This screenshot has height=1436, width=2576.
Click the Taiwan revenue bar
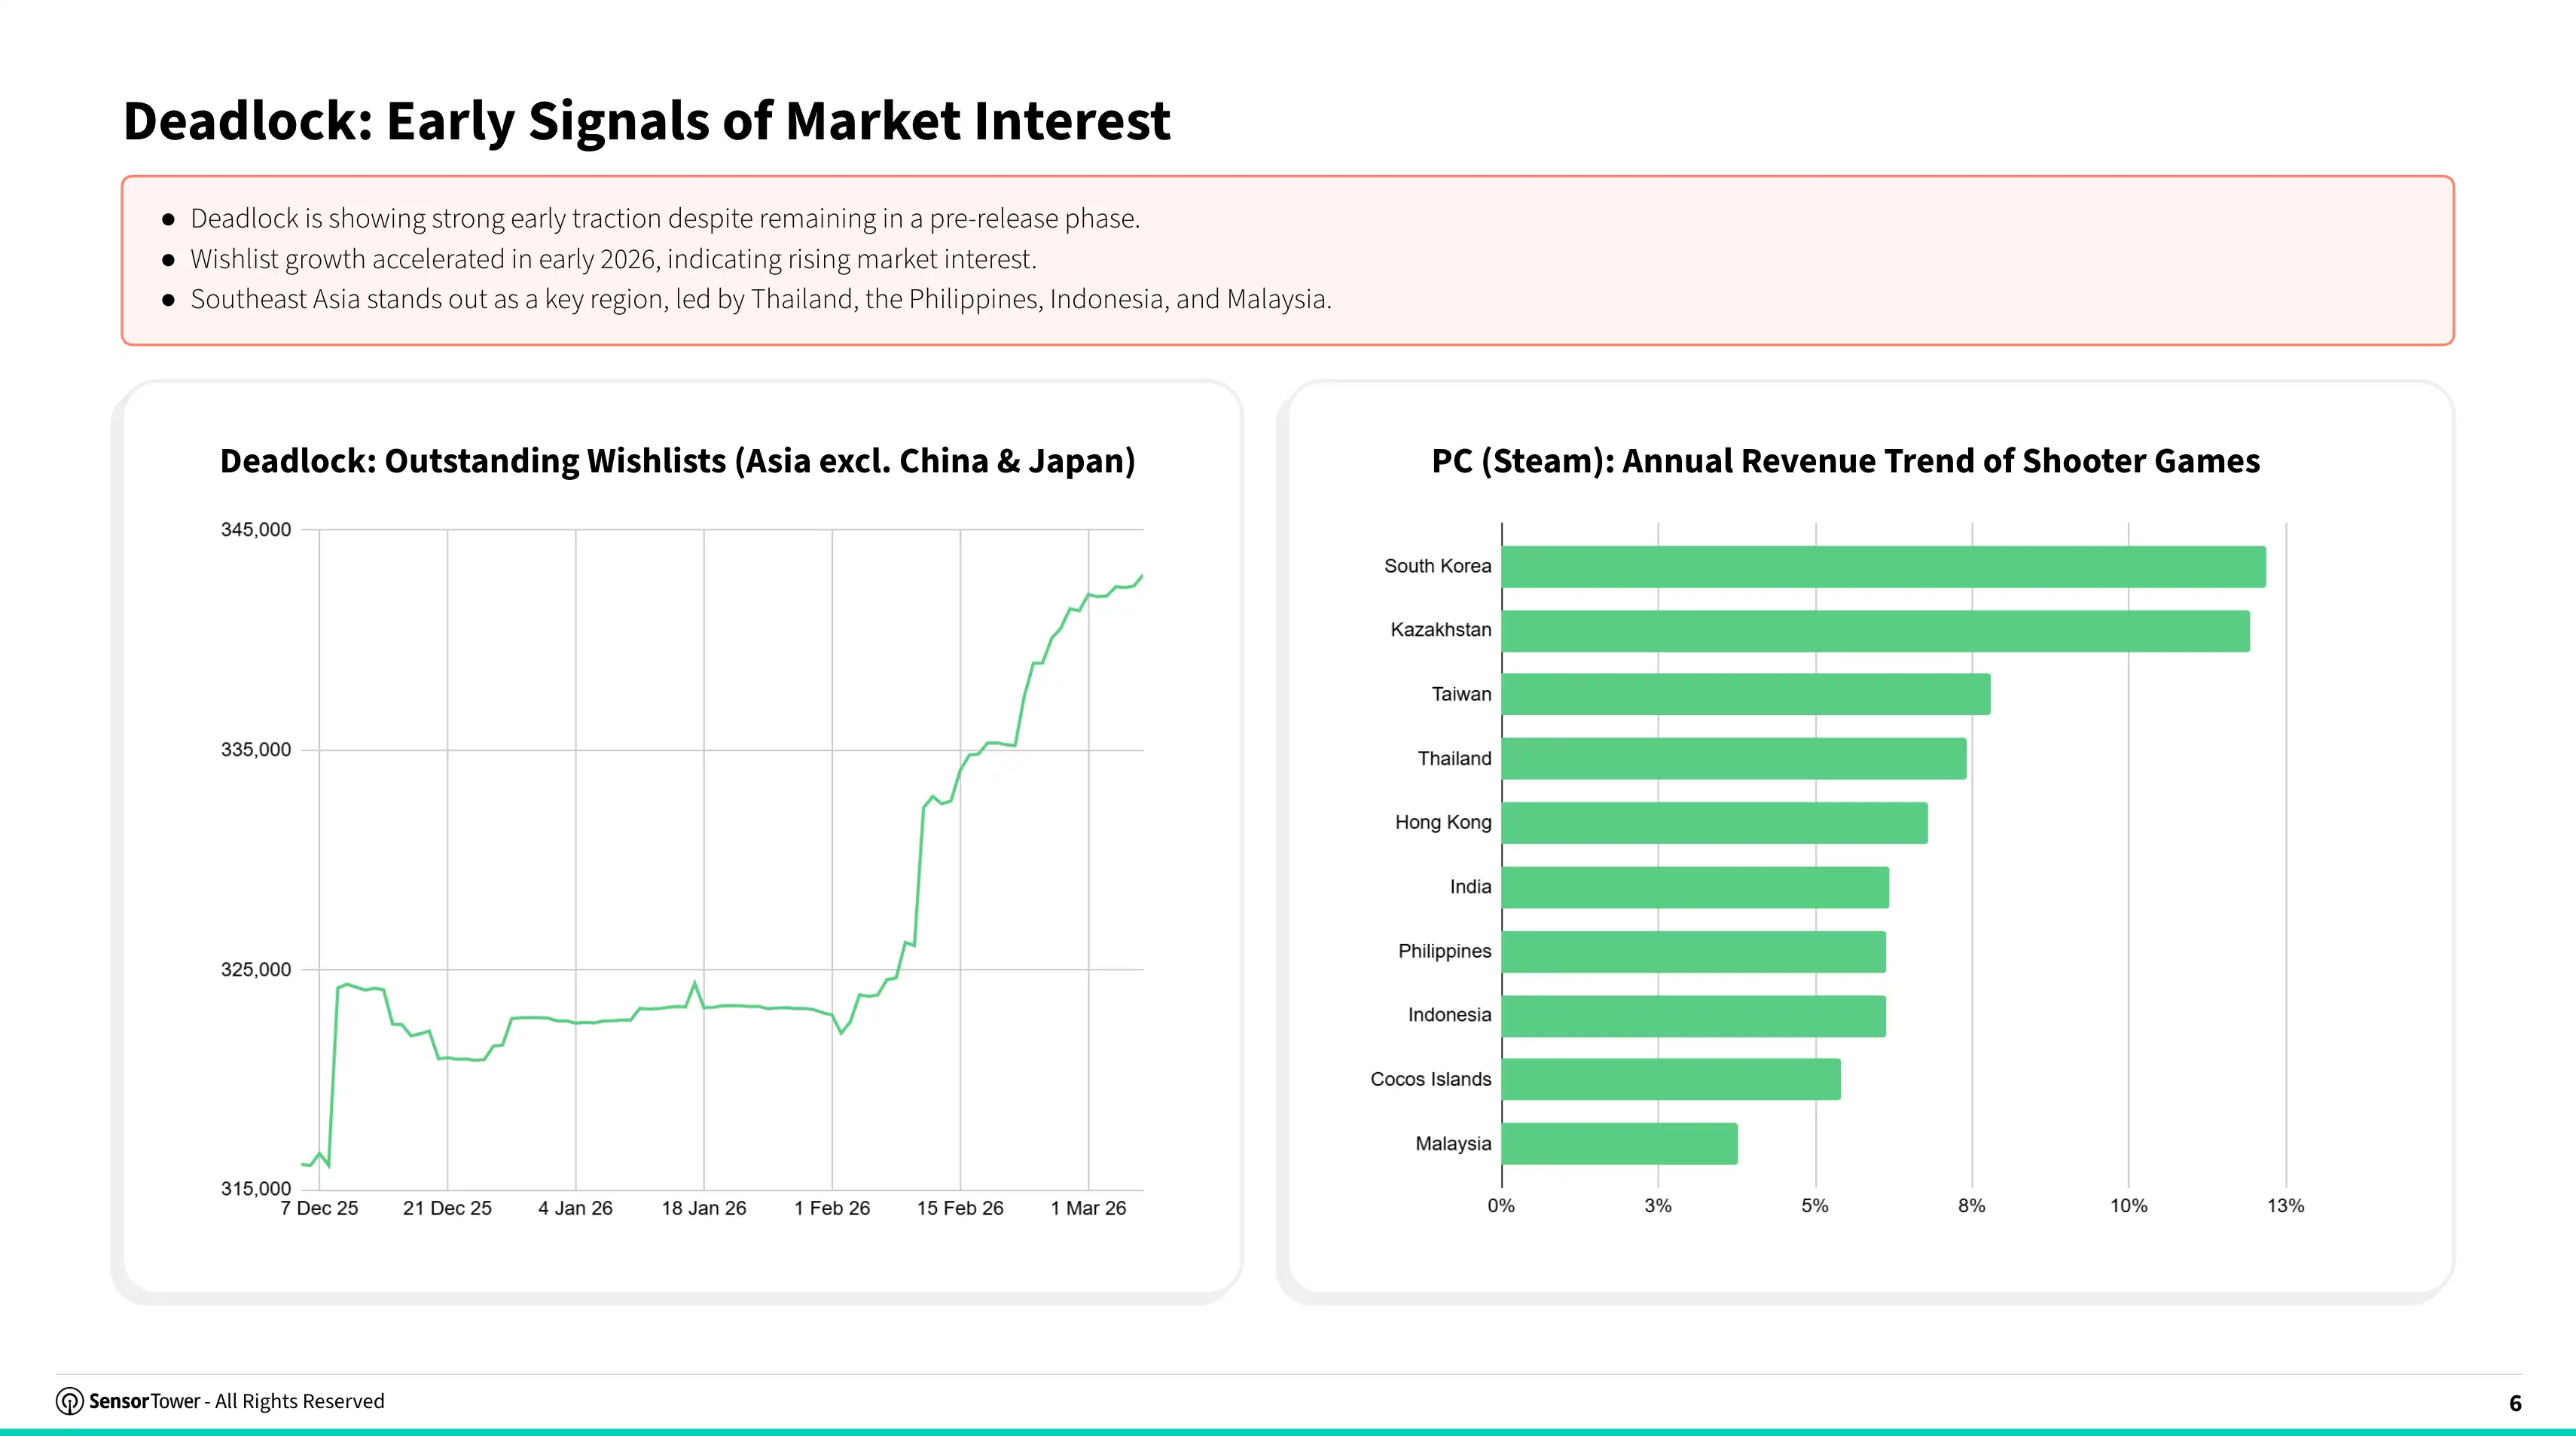point(1746,694)
